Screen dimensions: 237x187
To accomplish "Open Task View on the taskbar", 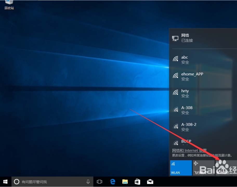I will pos(100,182).
